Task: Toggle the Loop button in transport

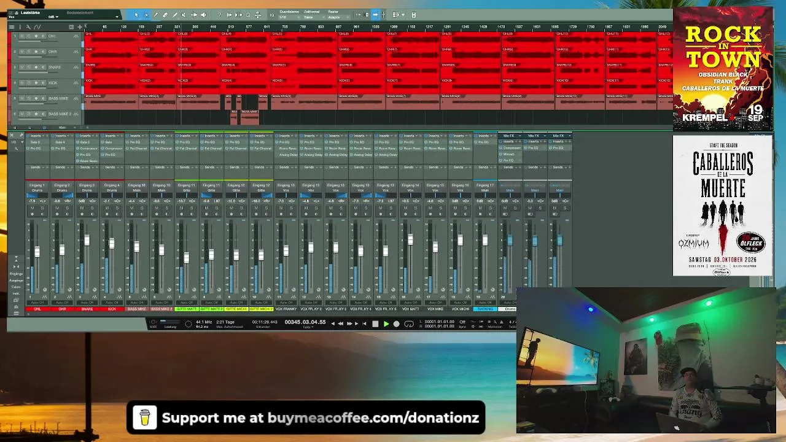Action: [409, 324]
